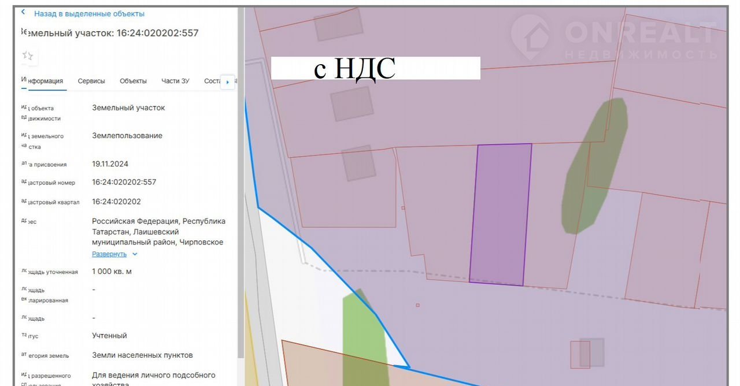The image size is (740, 386).
Task: Select the Части ЗУ tab
Action: 175,81
